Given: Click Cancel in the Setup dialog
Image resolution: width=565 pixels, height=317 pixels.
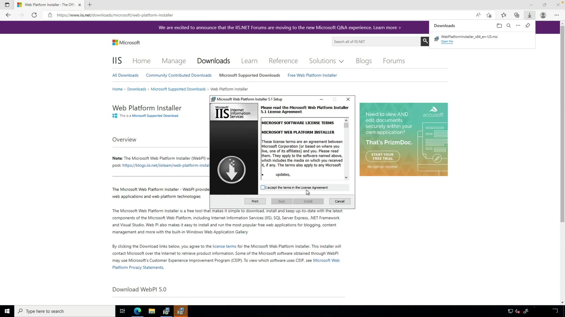Looking at the screenshot, I should (x=339, y=201).
